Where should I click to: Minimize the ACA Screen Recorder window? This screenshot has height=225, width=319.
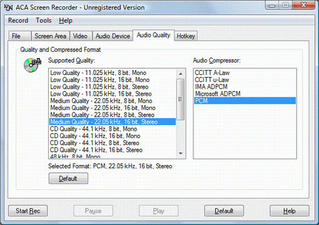pyautogui.click(x=272, y=5)
